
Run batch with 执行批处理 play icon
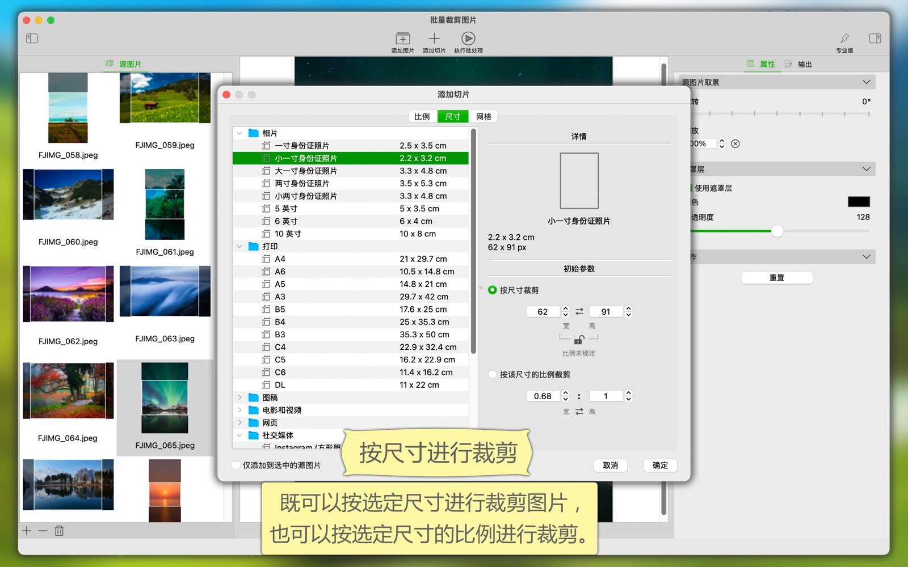click(468, 39)
